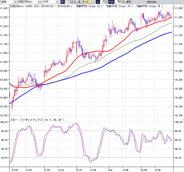The image size is (184, 172).
Task: Click the 本数 label in the toolbar
Action: coord(111,2)
